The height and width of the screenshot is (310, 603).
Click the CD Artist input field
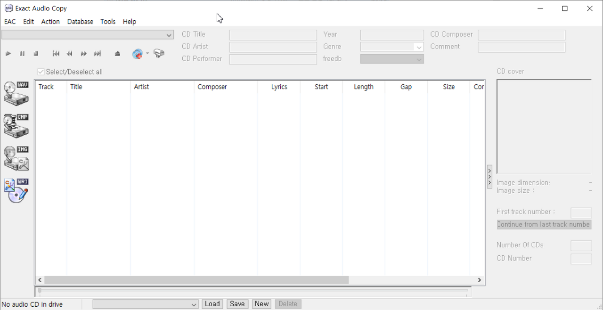coord(273,47)
